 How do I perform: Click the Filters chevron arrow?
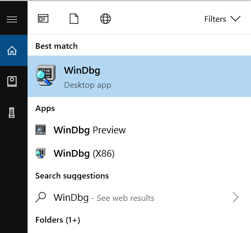[235, 19]
